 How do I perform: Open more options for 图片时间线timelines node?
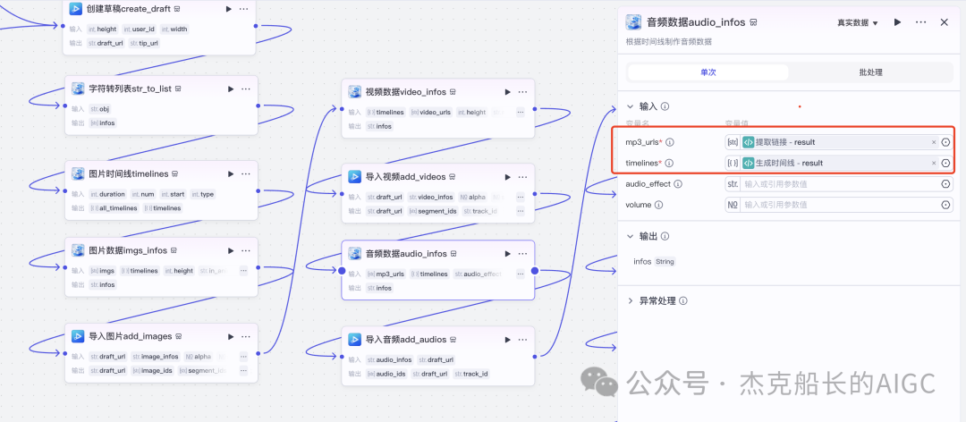pos(246,173)
